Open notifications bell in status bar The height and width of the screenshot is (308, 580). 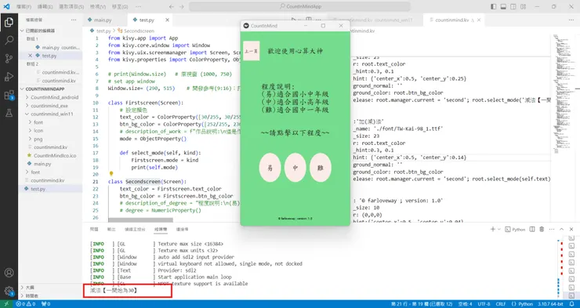[572, 304]
